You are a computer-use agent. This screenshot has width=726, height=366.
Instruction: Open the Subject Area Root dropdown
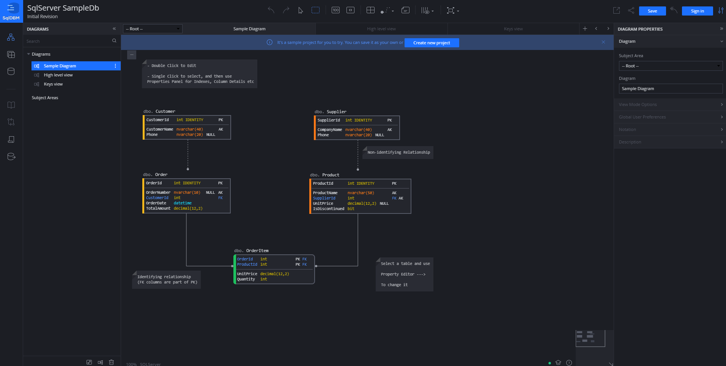[x=670, y=66]
